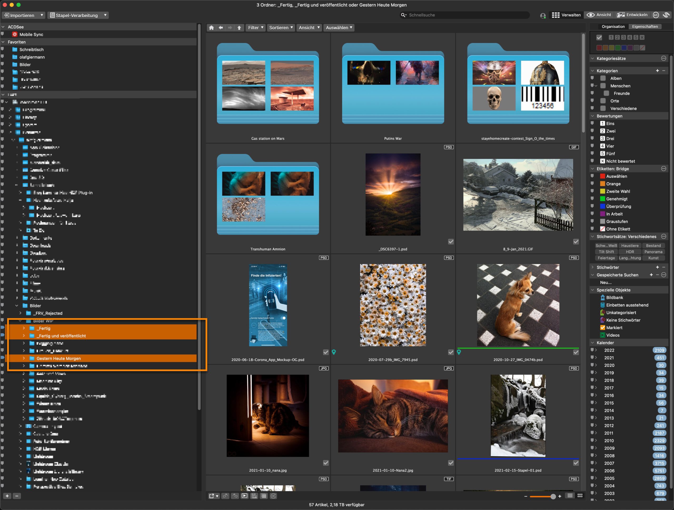Screen dimensions: 674x510
Task: Click the account profile icon
Action: (543, 16)
